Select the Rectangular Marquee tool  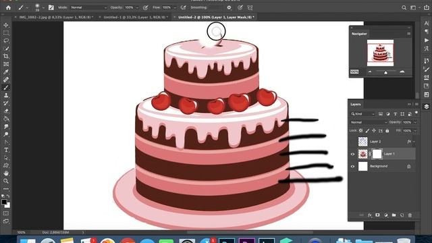click(6, 33)
